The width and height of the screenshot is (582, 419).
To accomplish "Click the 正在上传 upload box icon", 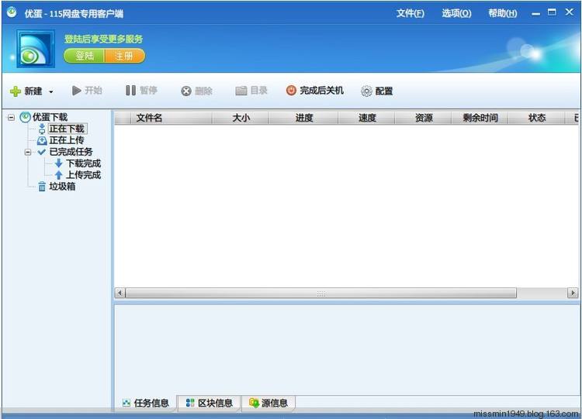I will point(42,140).
